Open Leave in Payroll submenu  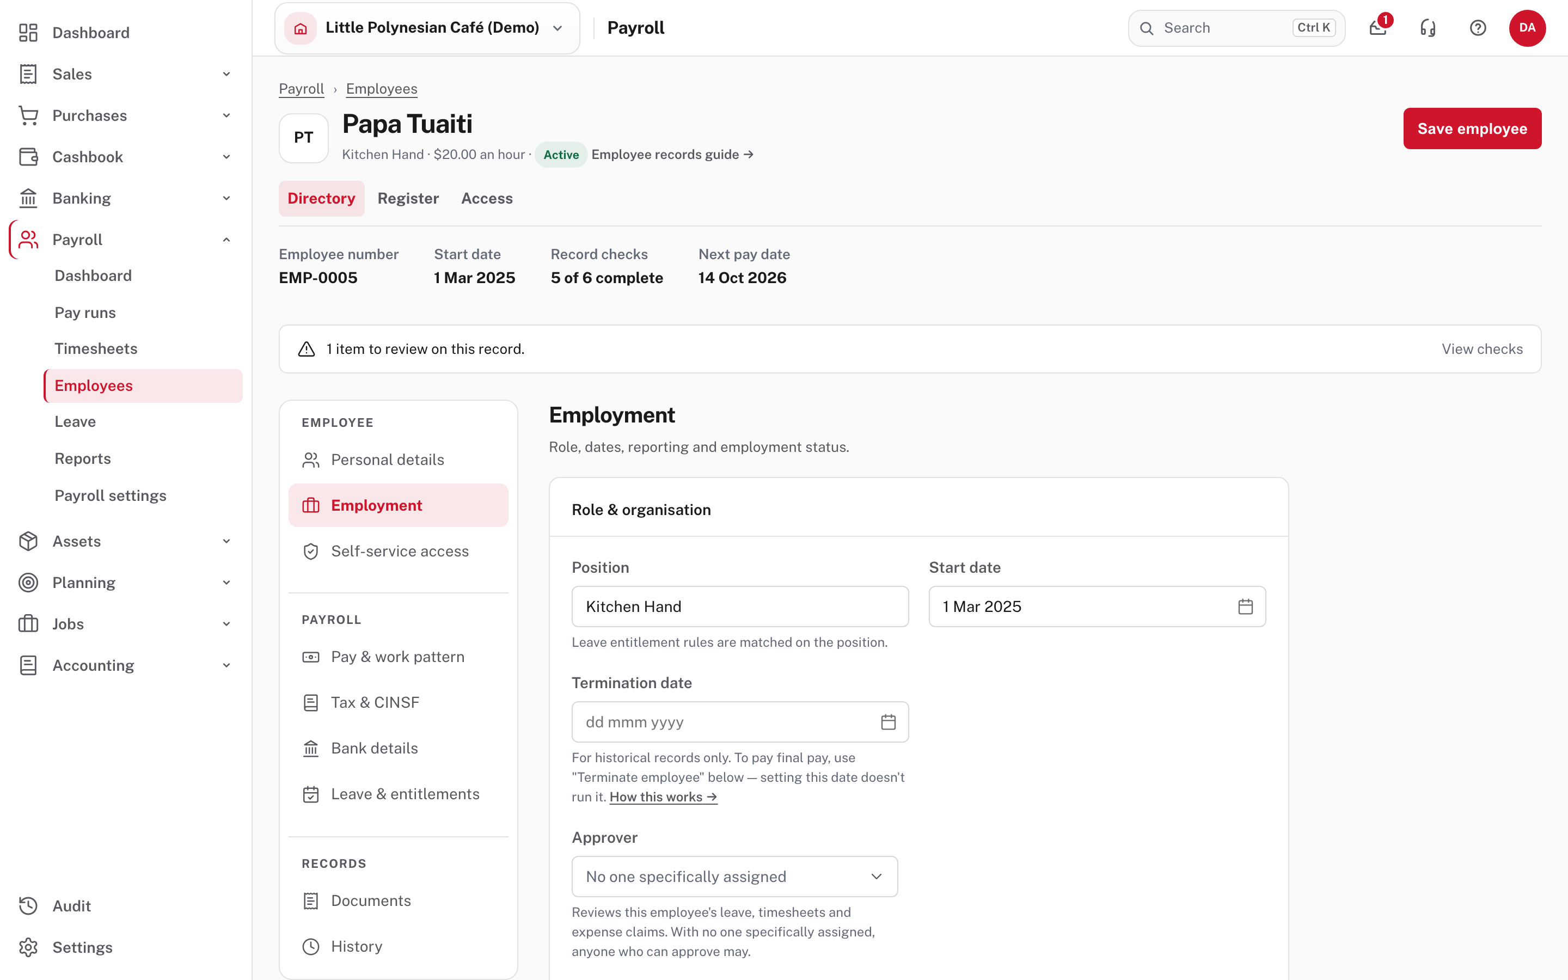click(75, 422)
